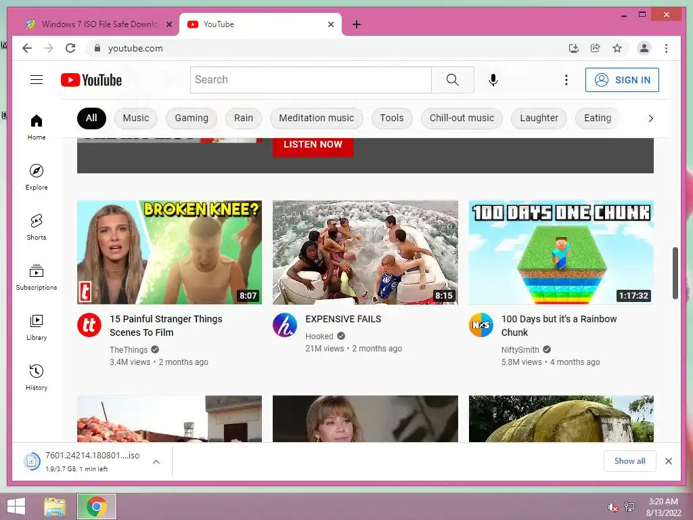The image size is (693, 520).
Task: Open the YouTube hamburger guide menu
Action: pos(37,80)
